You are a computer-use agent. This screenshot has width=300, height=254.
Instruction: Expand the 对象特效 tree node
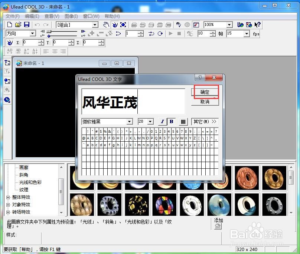[8, 205]
